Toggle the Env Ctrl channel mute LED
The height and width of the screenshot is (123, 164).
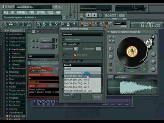tap(30, 46)
